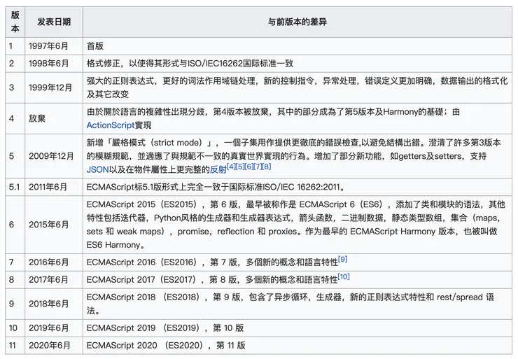Open citation reference [10]
Screen dimensions: 518x359
coord(344,276)
